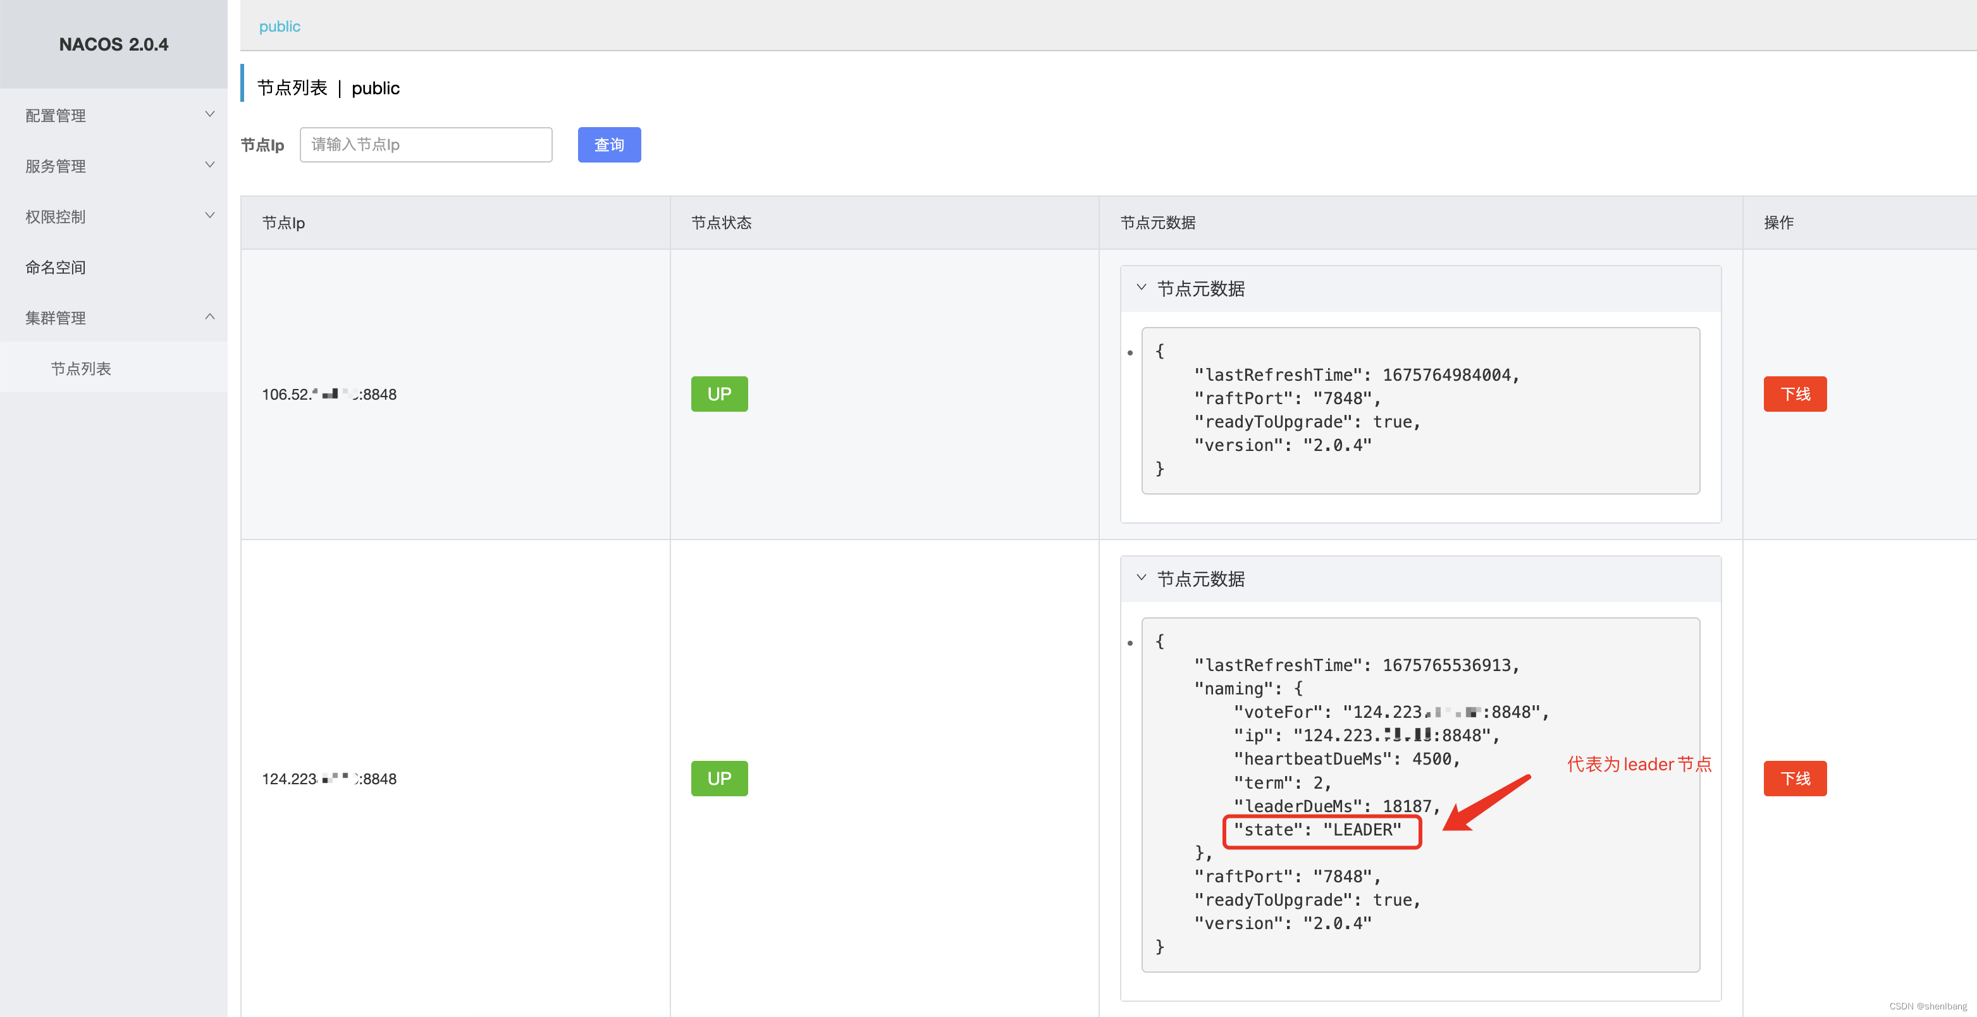The width and height of the screenshot is (1977, 1017).
Task: Take node 106.52 offline with 下线
Action: (x=1794, y=395)
